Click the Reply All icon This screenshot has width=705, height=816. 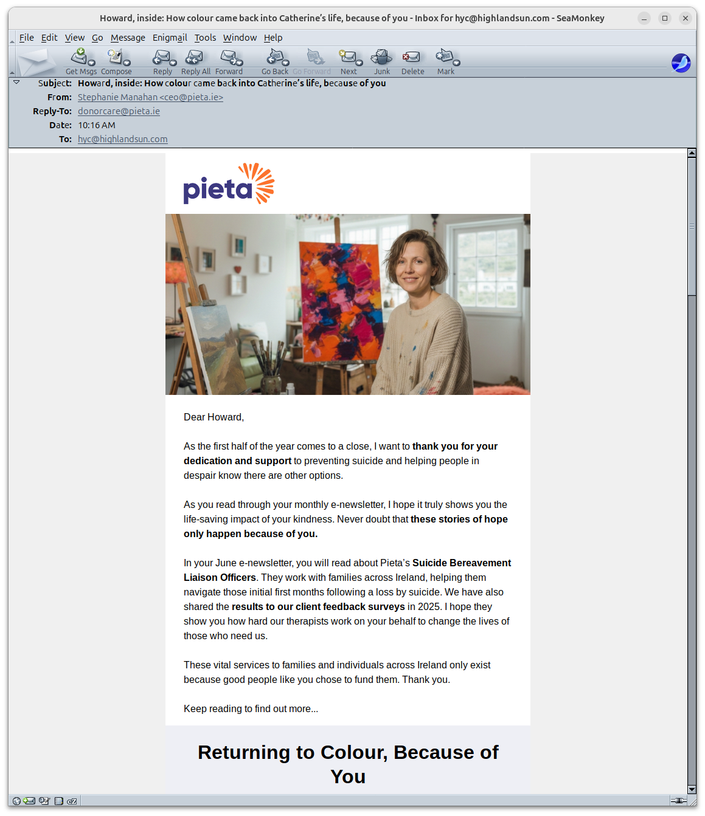[195, 61]
